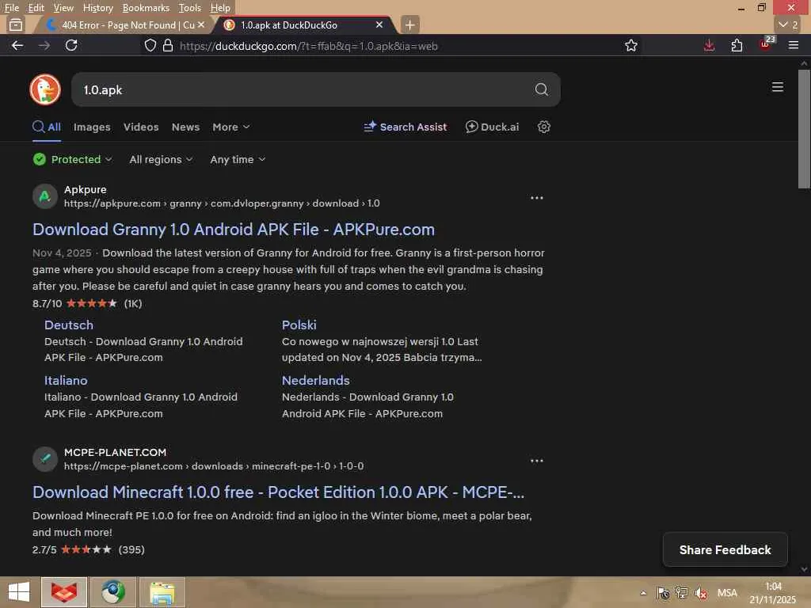
Task: Open the taskbar clock and date
Action: pos(773,593)
